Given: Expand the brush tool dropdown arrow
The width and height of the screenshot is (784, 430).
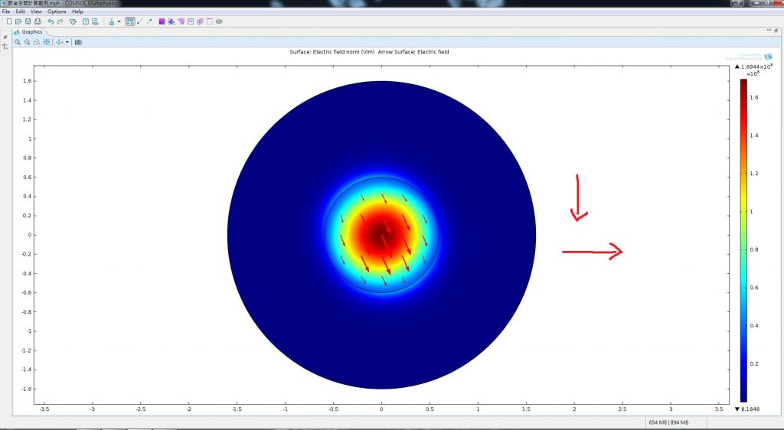Looking at the screenshot, I should click(x=119, y=21).
